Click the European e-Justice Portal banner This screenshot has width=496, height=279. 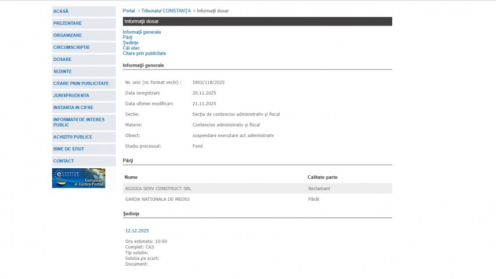(x=78, y=178)
